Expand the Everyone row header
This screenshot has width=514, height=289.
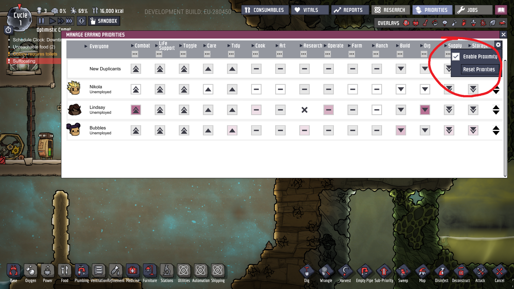[x=86, y=46]
